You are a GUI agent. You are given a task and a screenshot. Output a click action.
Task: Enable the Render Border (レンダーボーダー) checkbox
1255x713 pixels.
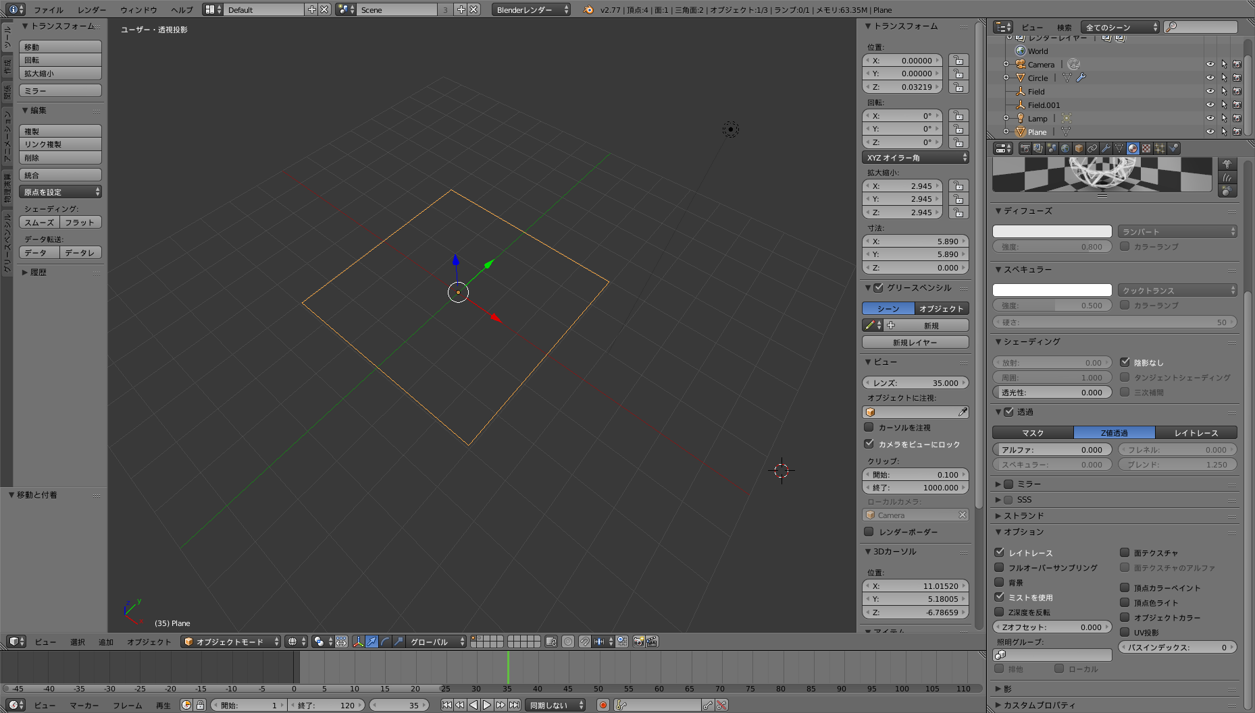tap(869, 532)
